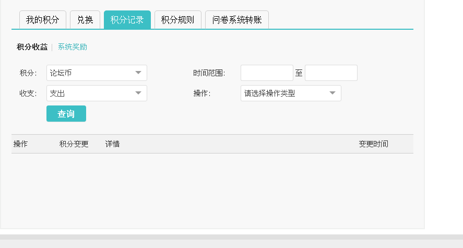
Task: Show the 积分收益 sub-section
Action: pyautogui.click(x=32, y=47)
